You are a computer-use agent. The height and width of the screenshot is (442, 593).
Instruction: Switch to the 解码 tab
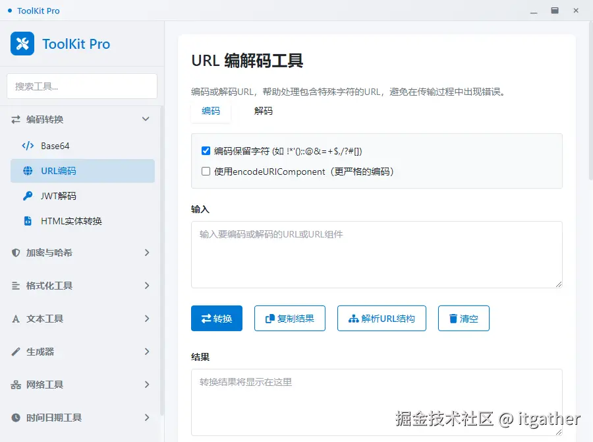coord(263,111)
